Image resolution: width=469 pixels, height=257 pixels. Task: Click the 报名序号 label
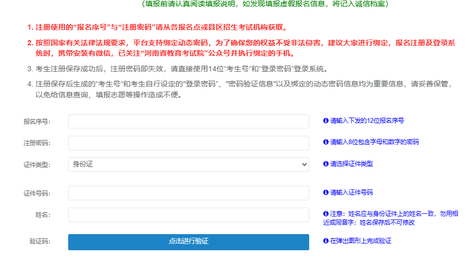pyautogui.click(x=37, y=122)
